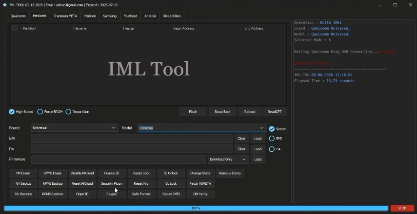
Task: Click Reset MiCloud
Action: [82, 183]
